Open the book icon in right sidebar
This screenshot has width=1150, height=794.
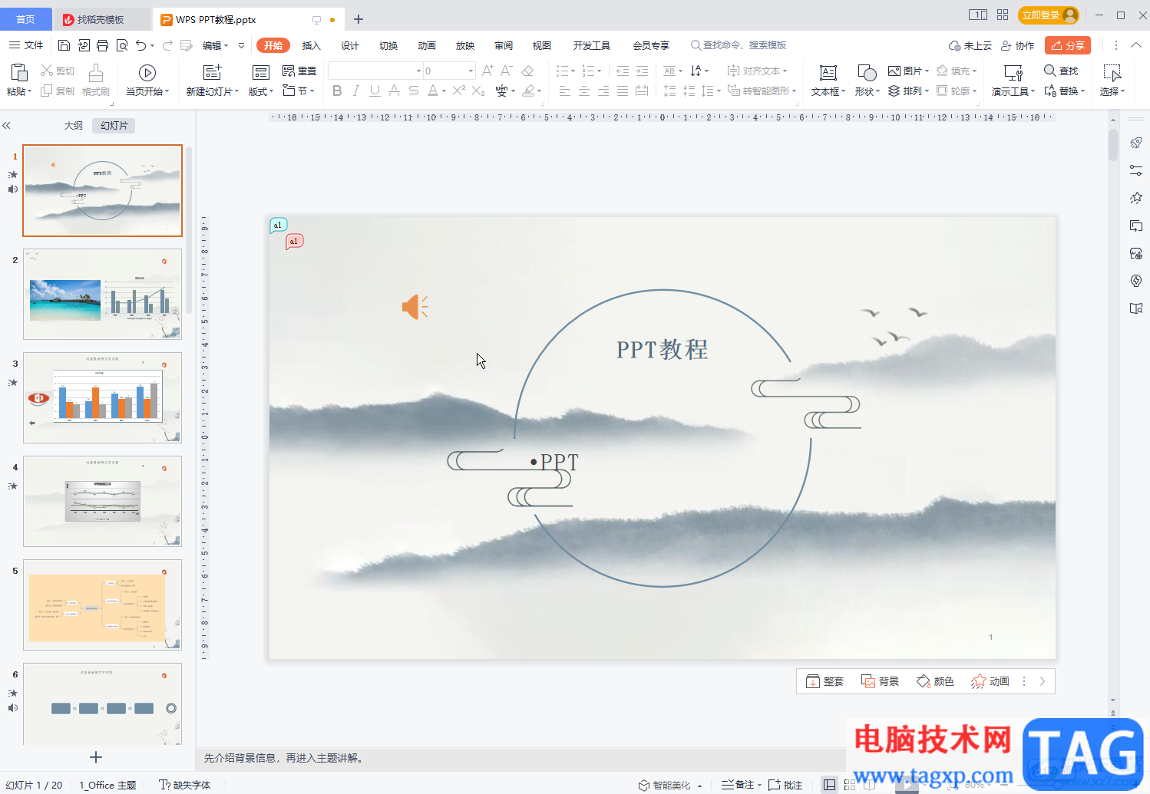[x=1136, y=308]
